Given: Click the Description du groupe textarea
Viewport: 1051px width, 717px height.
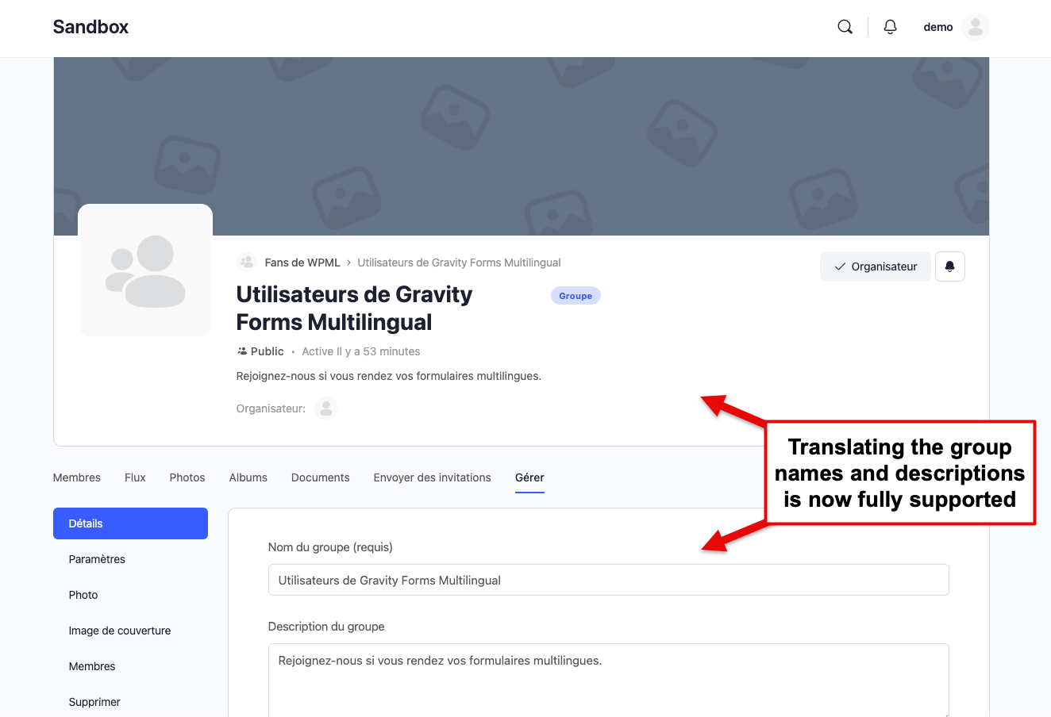Looking at the screenshot, I should point(609,681).
